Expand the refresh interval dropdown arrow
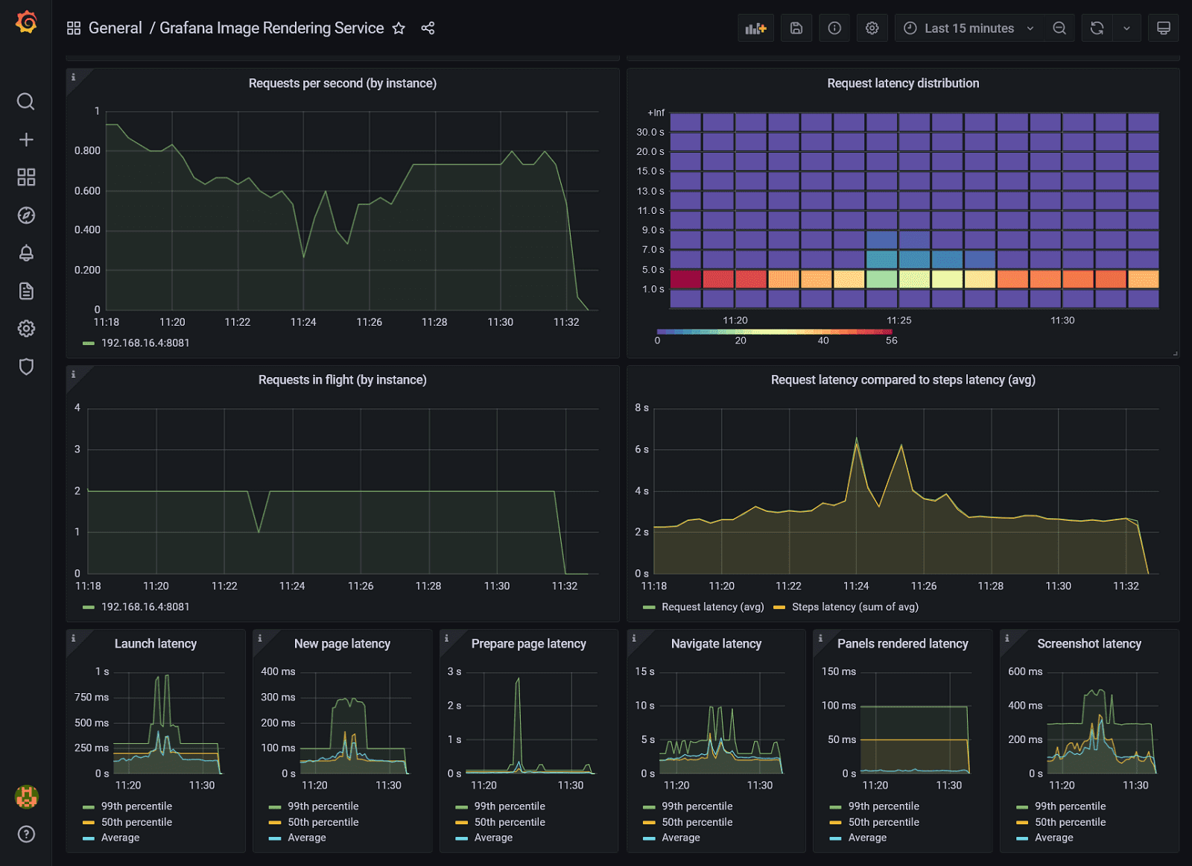Viewport: 1192px width, 866px height. [1126, 28]
